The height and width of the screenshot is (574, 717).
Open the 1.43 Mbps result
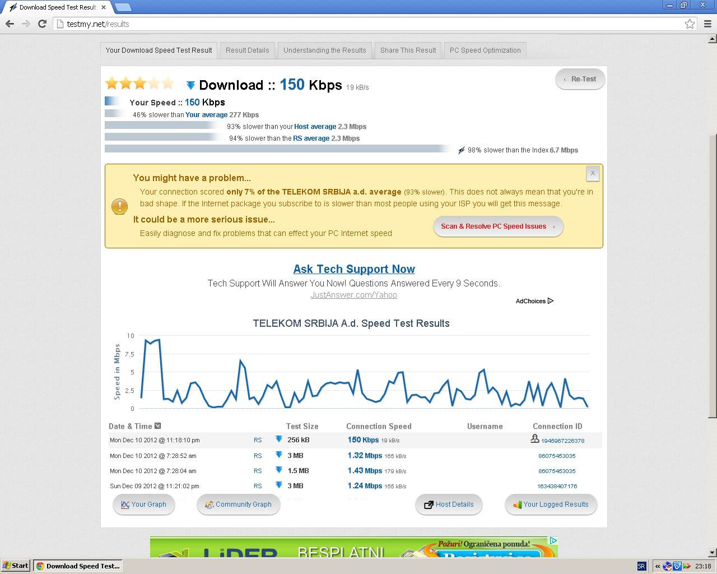point(365,471)
